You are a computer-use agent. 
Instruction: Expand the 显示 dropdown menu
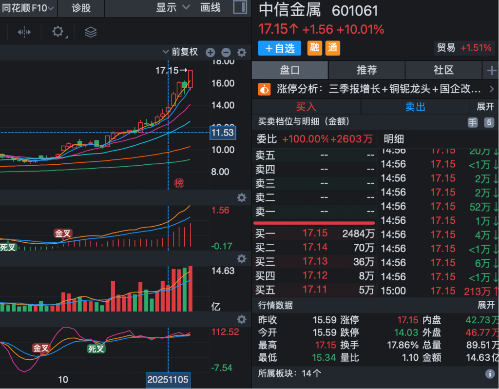pos(173,8)
